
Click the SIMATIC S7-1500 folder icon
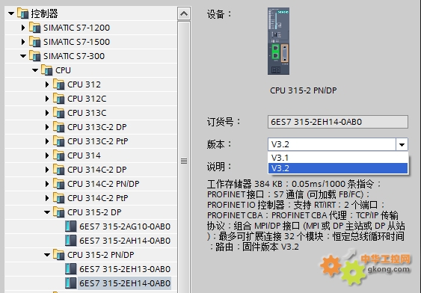[x=34, y=42]
